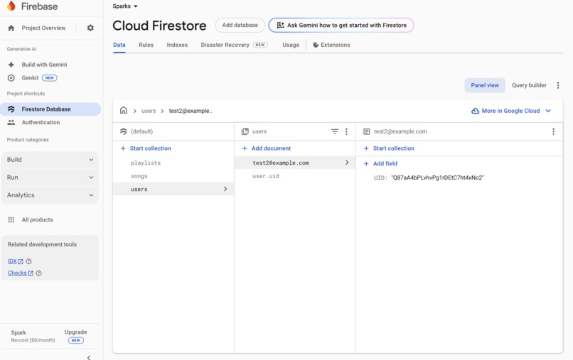
Task: Click plus icon beside Add field
Action: point(366,163)
